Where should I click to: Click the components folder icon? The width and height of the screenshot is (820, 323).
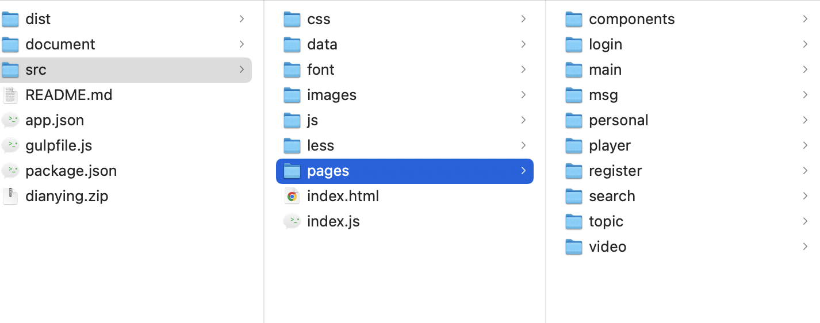point(574,19)
